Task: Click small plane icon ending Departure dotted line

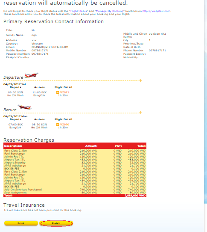Action: pos(141,80)
